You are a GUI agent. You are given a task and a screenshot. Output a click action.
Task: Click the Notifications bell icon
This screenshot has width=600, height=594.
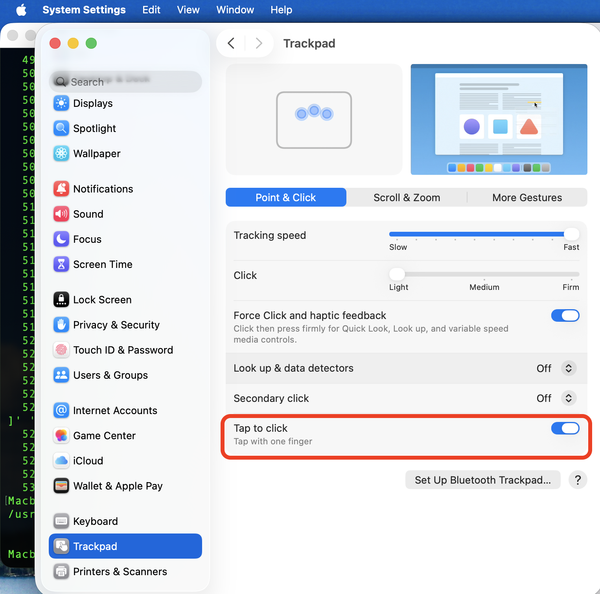(x=61, y=189)
